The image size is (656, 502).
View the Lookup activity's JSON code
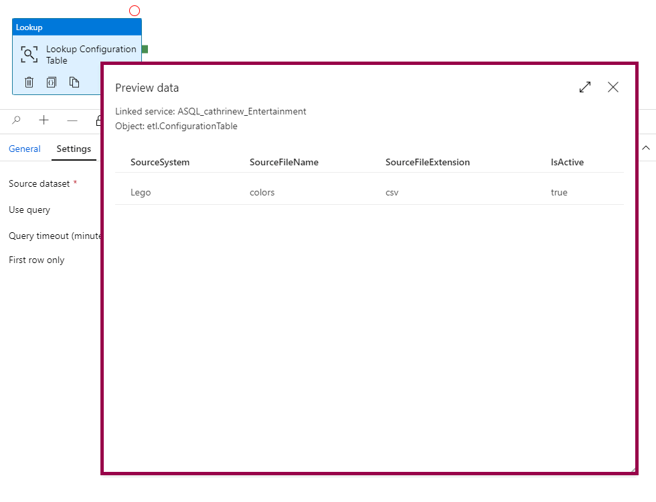[x=52, y=82]
